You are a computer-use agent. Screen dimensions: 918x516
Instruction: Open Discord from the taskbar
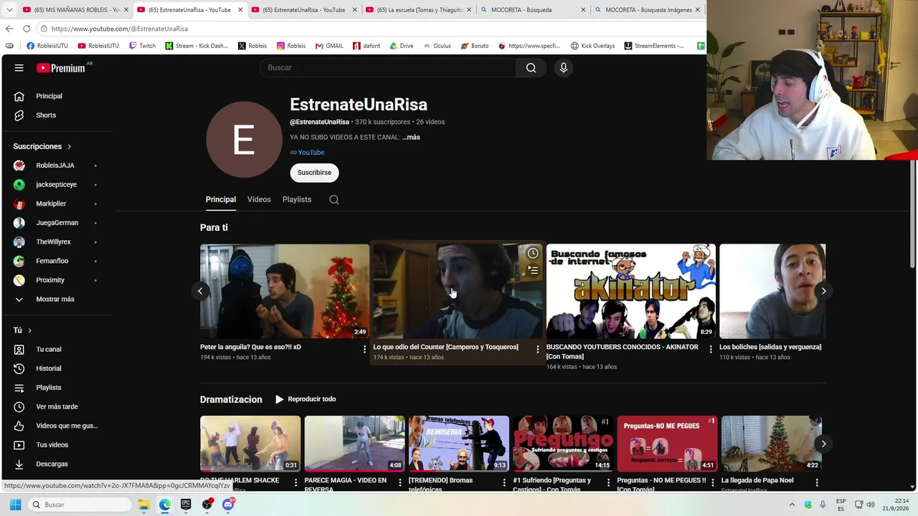pos(228,505)
